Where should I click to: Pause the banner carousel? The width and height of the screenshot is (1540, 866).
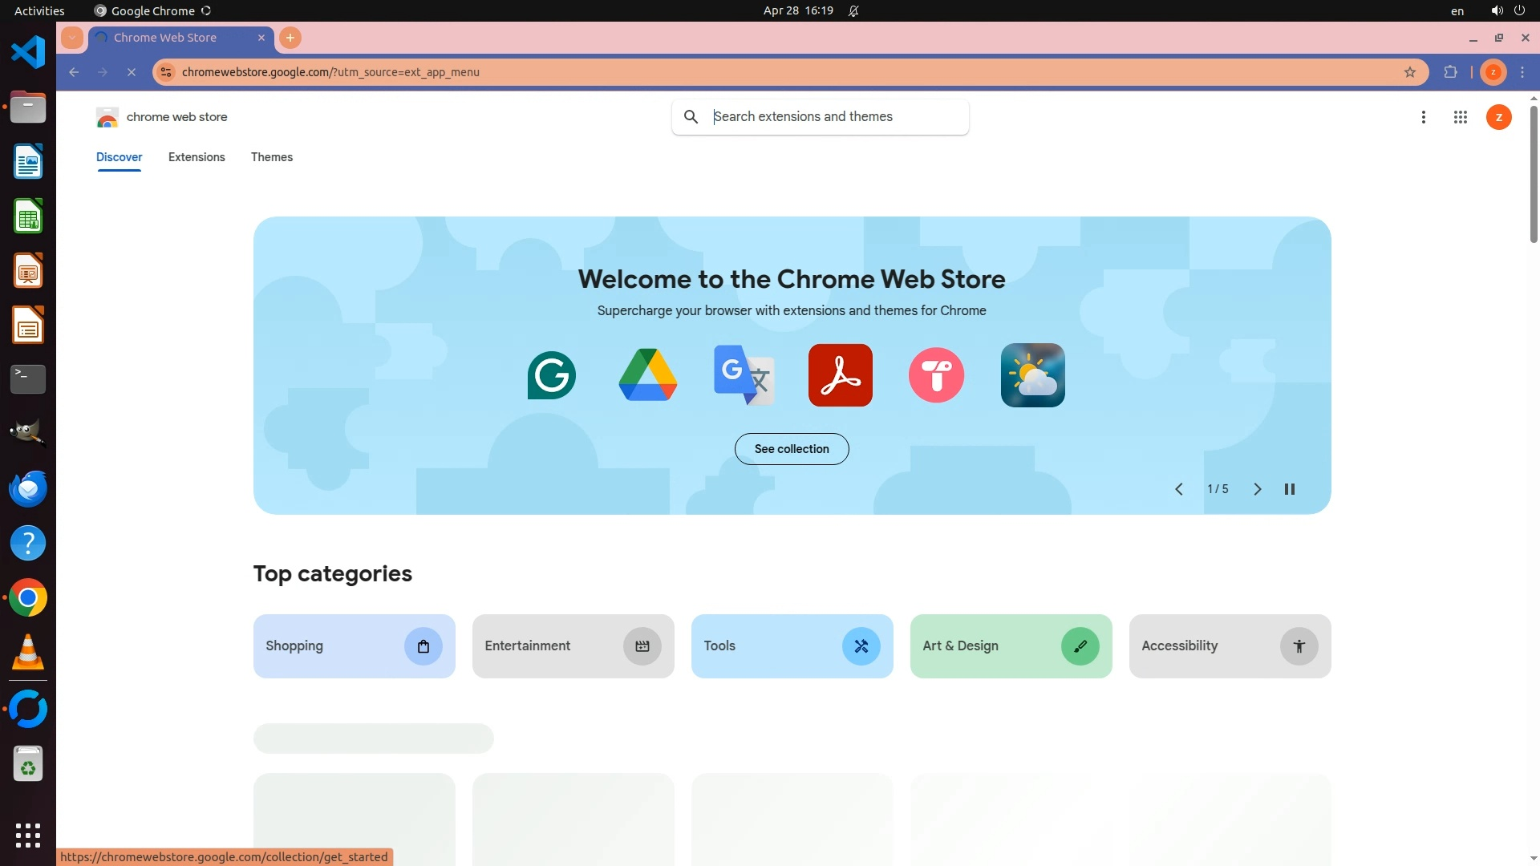pyautogui.click(x=1290, y=489)
